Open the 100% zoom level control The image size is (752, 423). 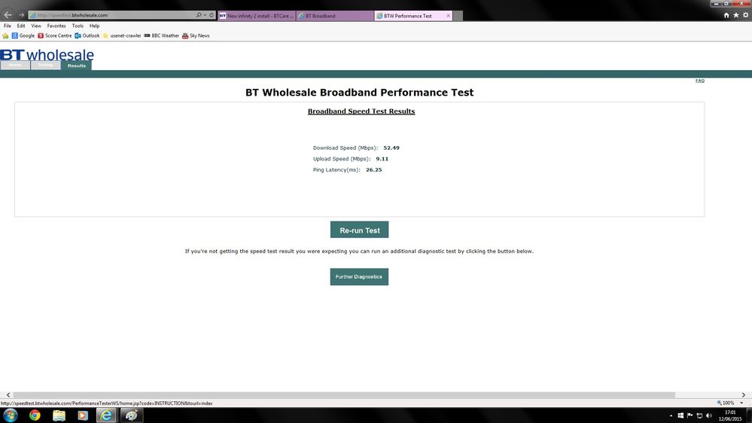tap(726, 403)
